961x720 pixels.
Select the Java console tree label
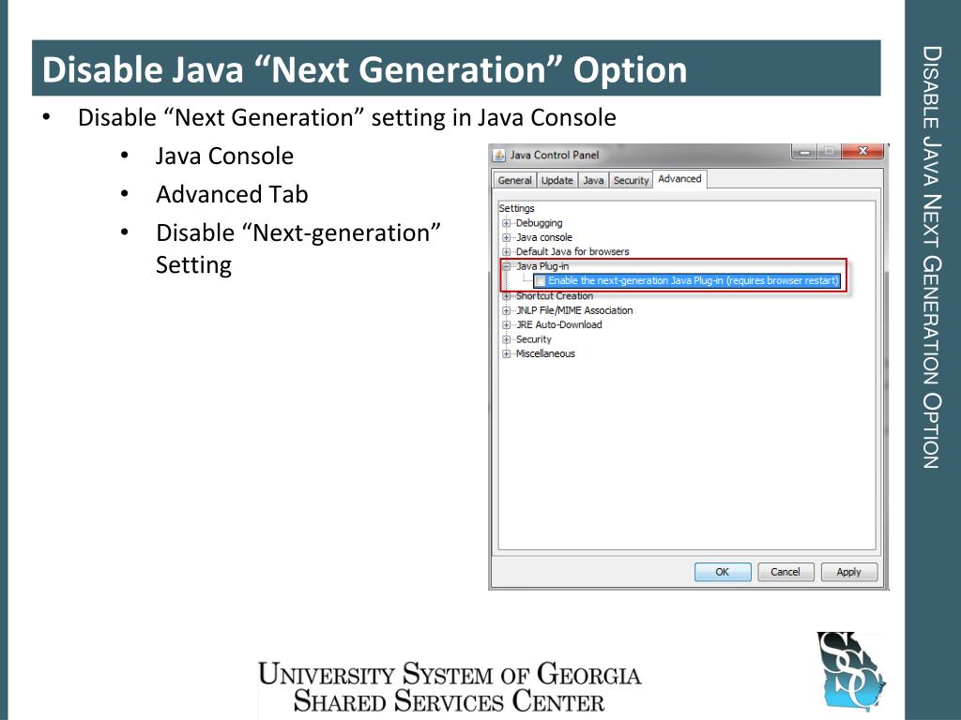point(544,237)
